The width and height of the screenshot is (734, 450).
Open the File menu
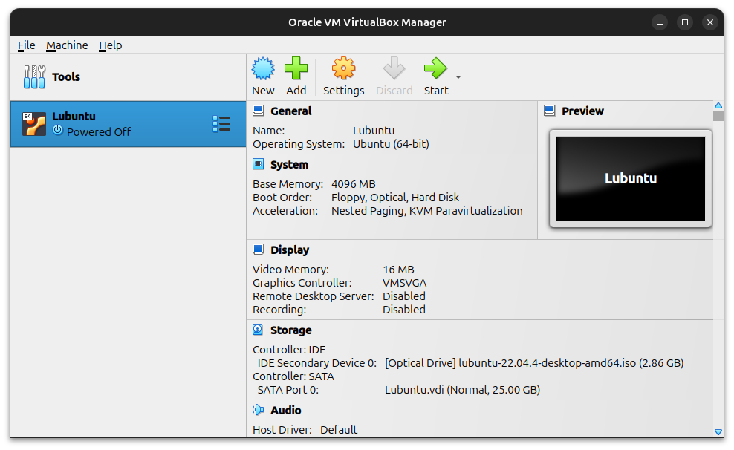click(x=27, y=45)
